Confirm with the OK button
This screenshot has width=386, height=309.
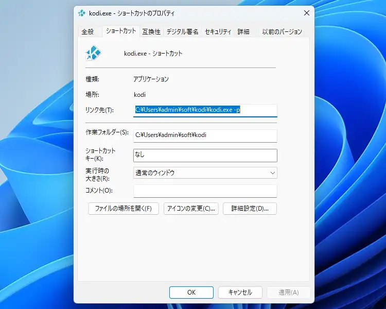[191, 292]
